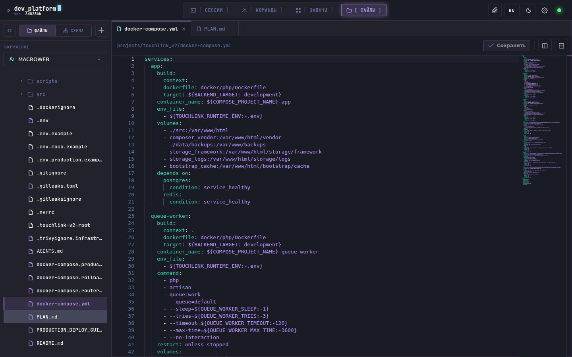The width and height of the screenshot is (572, 357).
Task: Open the КОМАНДЫ tab
Action: point(262,10)
